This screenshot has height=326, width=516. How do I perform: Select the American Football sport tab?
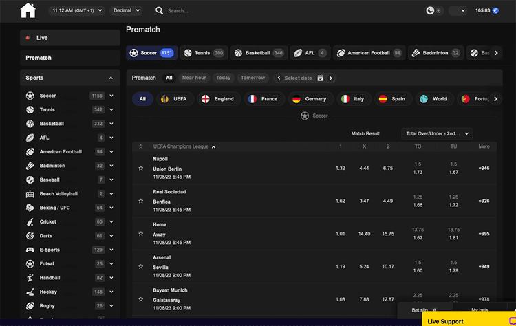[369, 53]
